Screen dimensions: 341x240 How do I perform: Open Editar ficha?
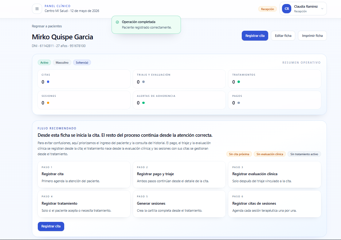click(x=283, y=36)
